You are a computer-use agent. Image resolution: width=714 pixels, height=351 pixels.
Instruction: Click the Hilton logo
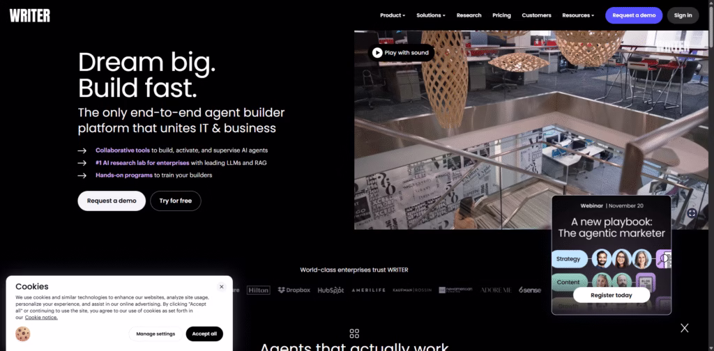[258, 290]
